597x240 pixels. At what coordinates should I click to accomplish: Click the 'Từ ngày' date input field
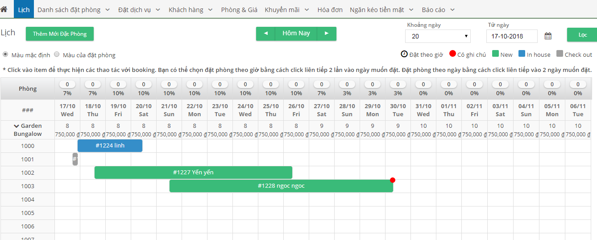tap(511, 36)
